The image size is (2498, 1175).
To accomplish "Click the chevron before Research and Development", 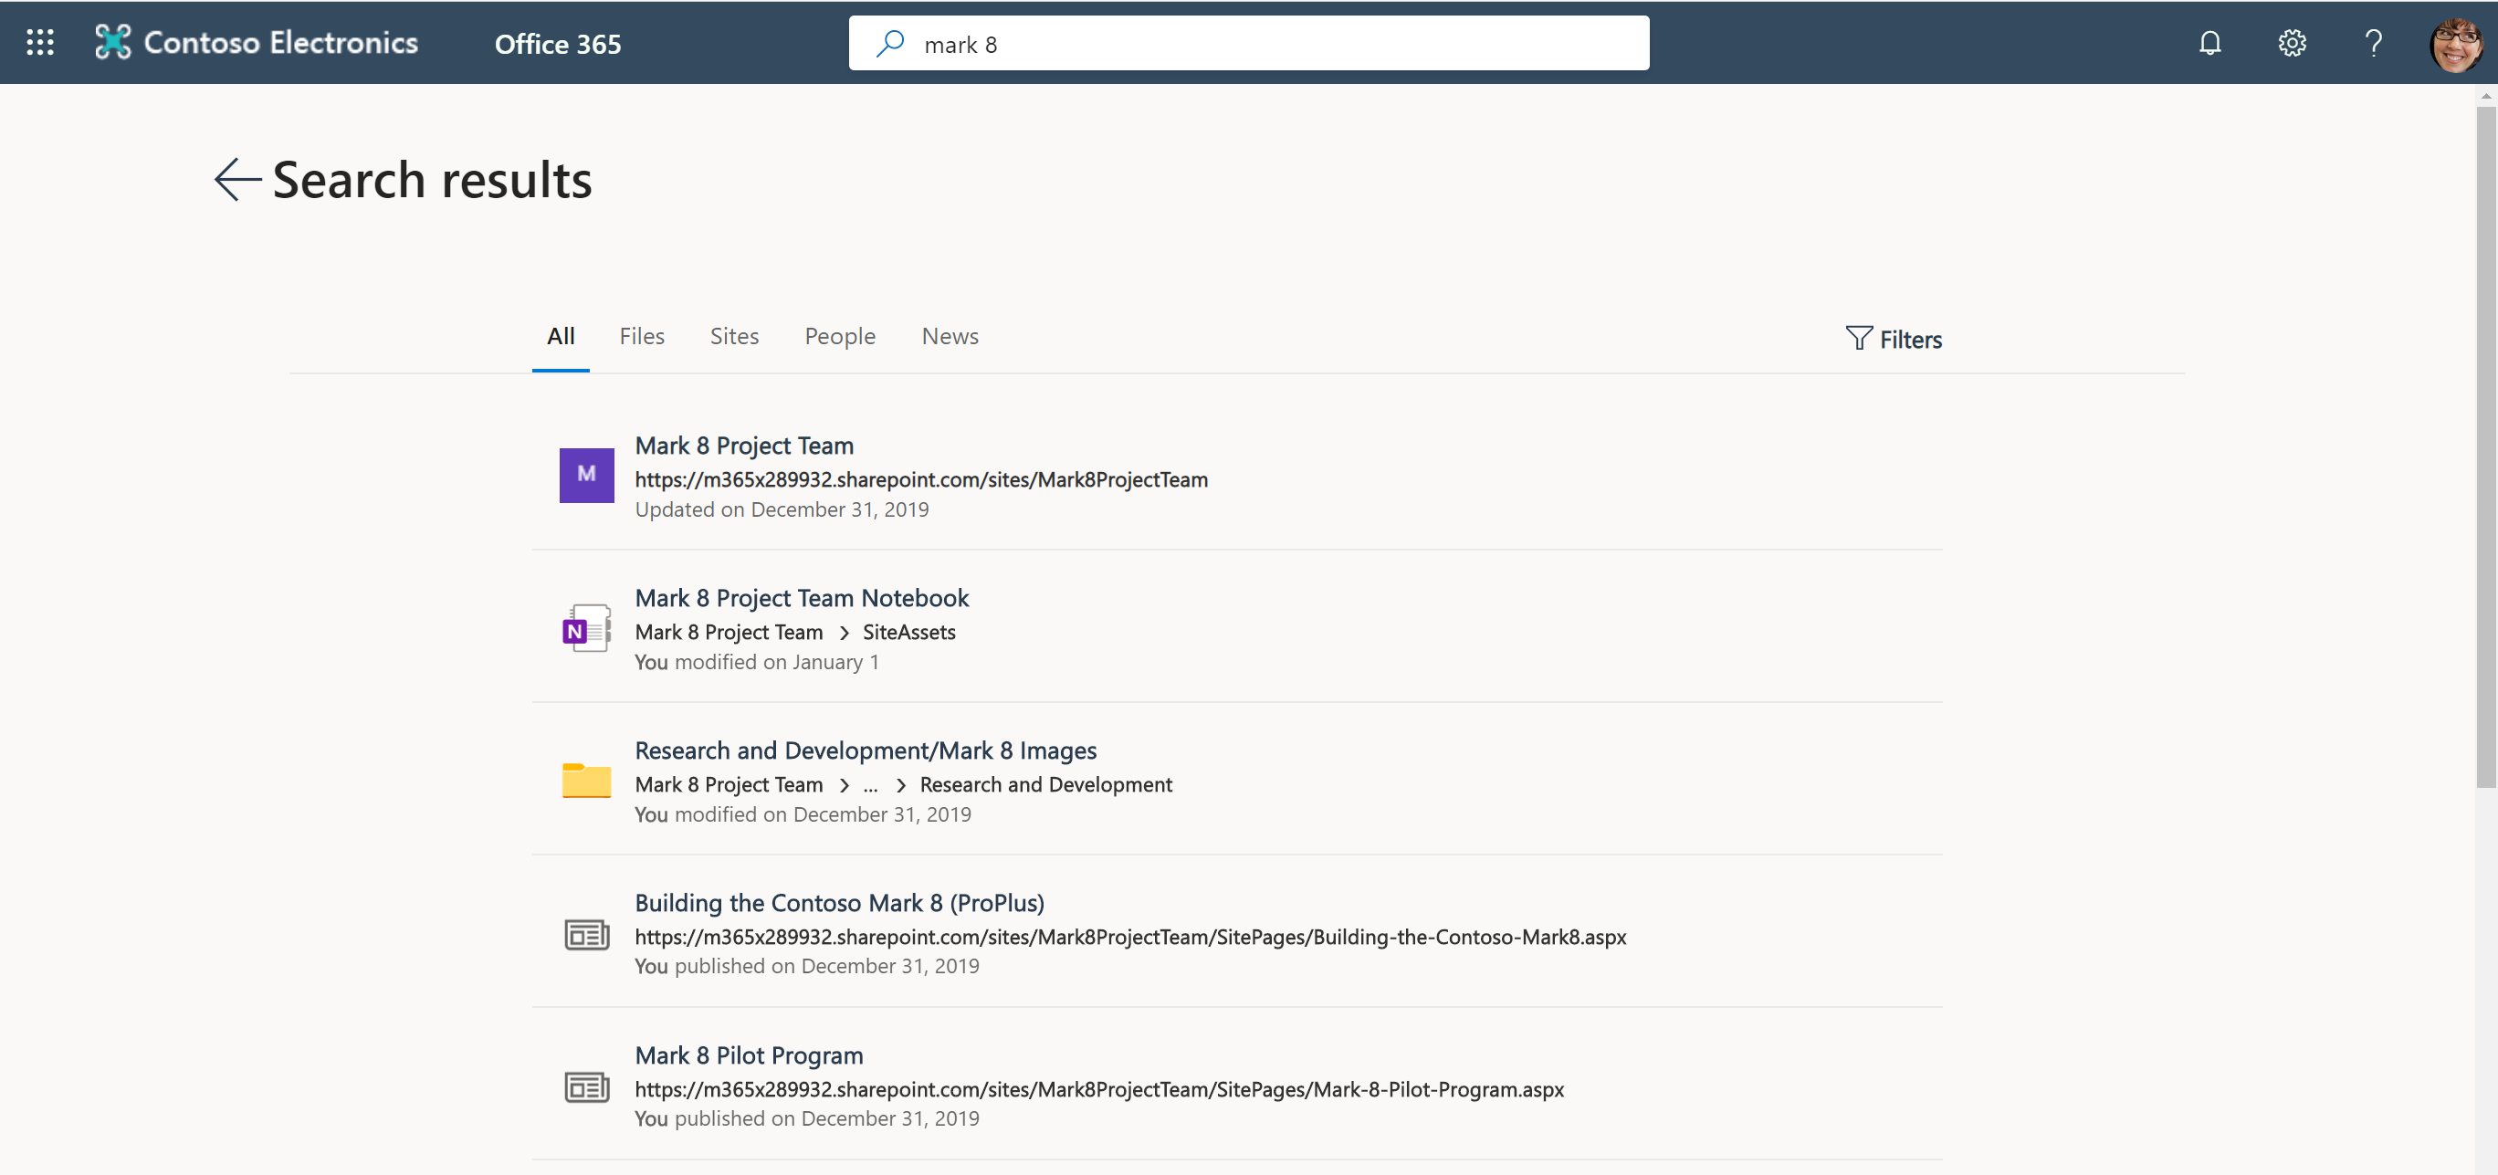I will point(900,785).
